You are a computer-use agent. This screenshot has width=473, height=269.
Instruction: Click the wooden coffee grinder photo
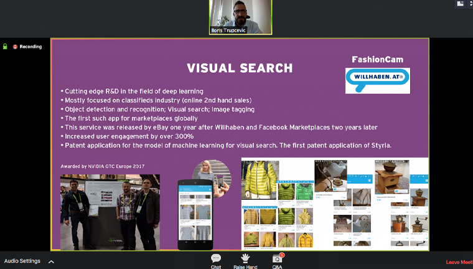coord(392,177)
